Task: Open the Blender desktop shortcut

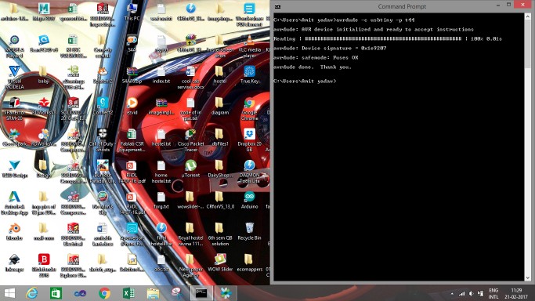Action: [x=14, y=232]
